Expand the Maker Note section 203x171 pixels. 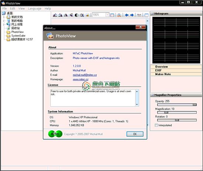(x=176, y=74)
